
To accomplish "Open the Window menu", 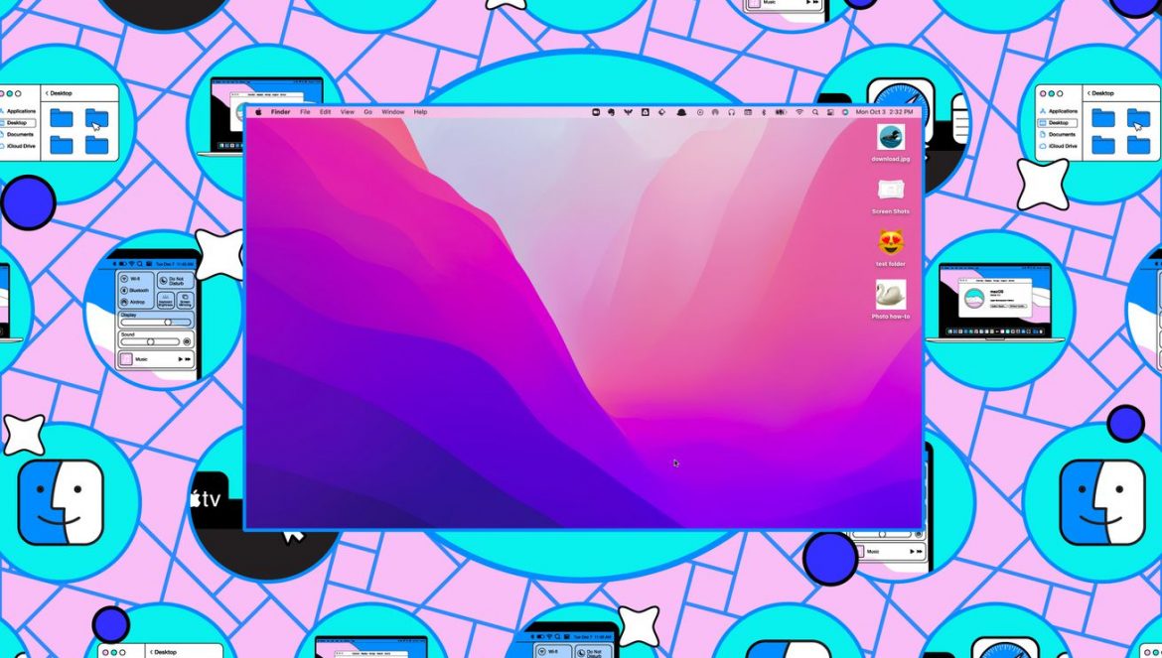I will point(392,112).
